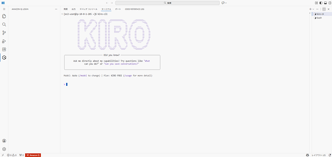The image size is (332, 157).
Task: Open Customize Layout in the title bar
Action: [x=316, y=3]
